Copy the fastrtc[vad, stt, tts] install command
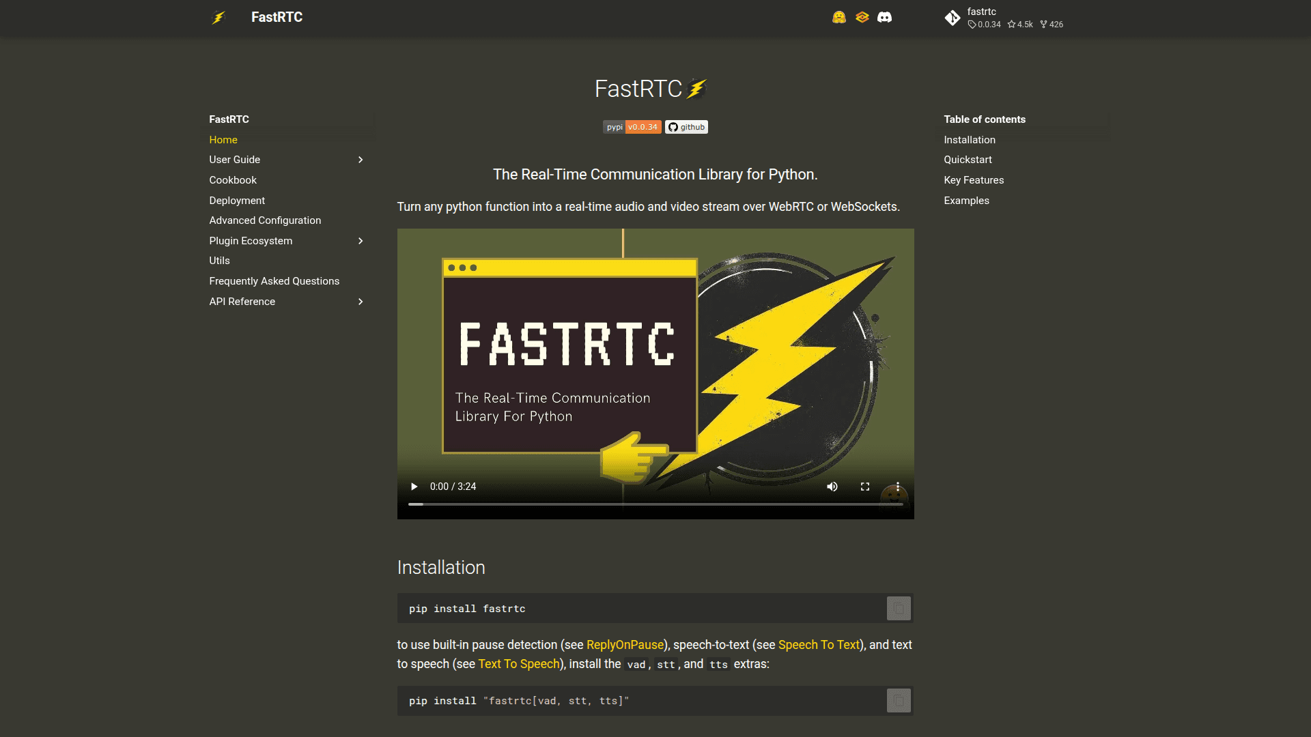The height and width of the screenshot is (737, 1311). [x=899, y=700]
